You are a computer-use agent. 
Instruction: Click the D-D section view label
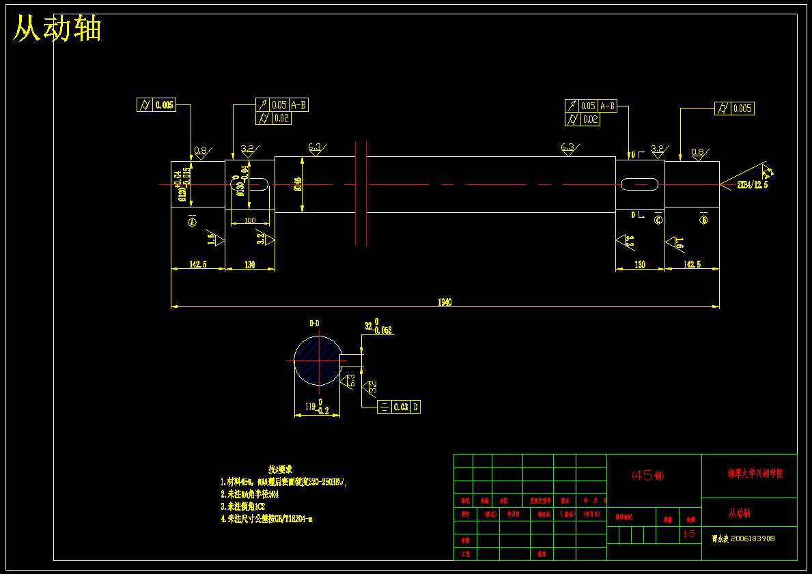[x=314, y=324]
